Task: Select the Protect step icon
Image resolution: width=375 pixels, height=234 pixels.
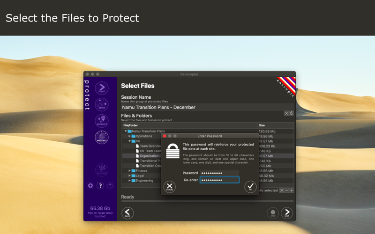Action: [102, 137]
